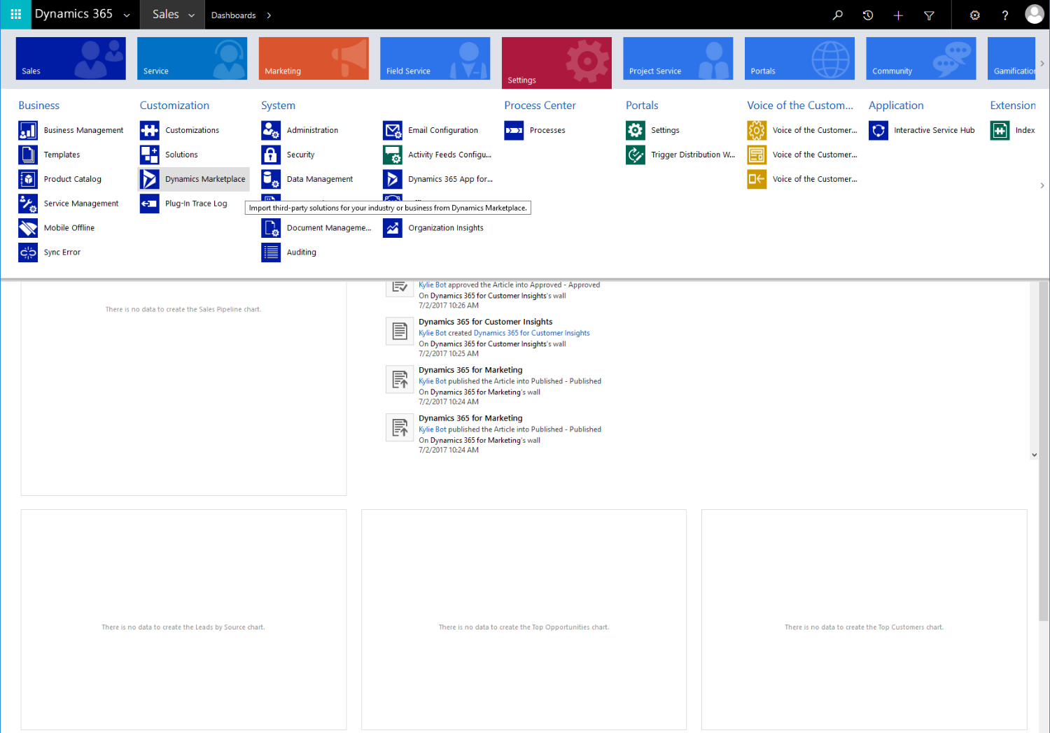Click the Organization Insights icon
Image resolution: width=1050 pixels, height=733 pixels.
click(x=393, y=228)
